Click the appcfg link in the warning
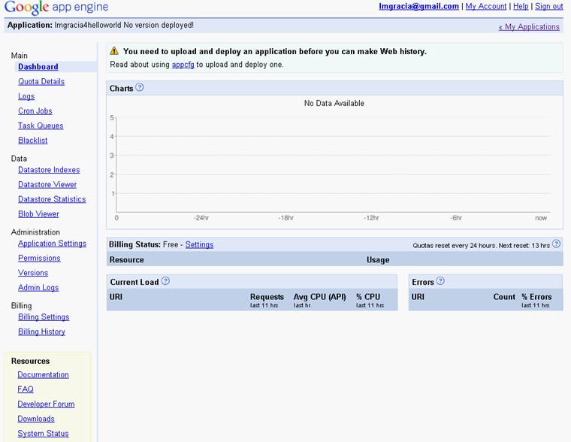Screen dimensions: 571x442 (x=183, y=65)
